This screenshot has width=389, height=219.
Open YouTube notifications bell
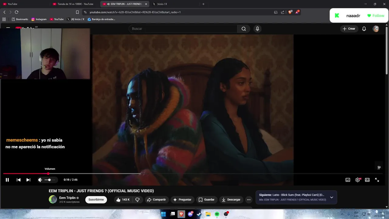(364, 29)
